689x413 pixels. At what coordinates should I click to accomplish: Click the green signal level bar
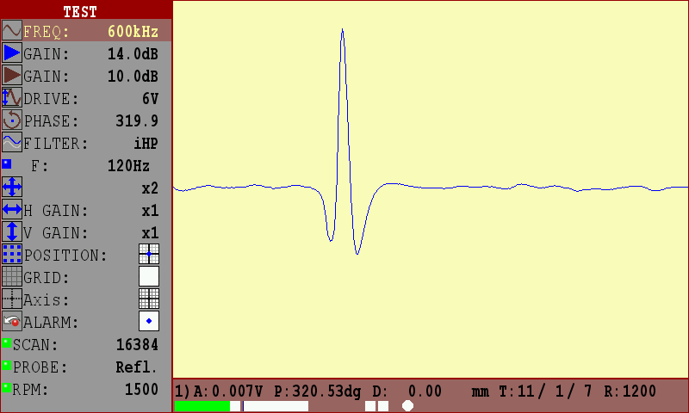202,406
